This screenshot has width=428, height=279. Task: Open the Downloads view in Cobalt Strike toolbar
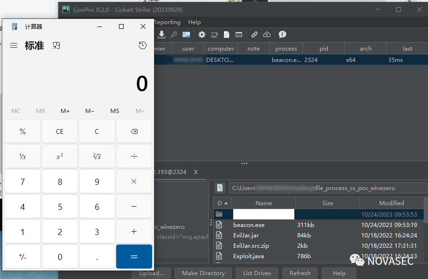pos(162,35)
